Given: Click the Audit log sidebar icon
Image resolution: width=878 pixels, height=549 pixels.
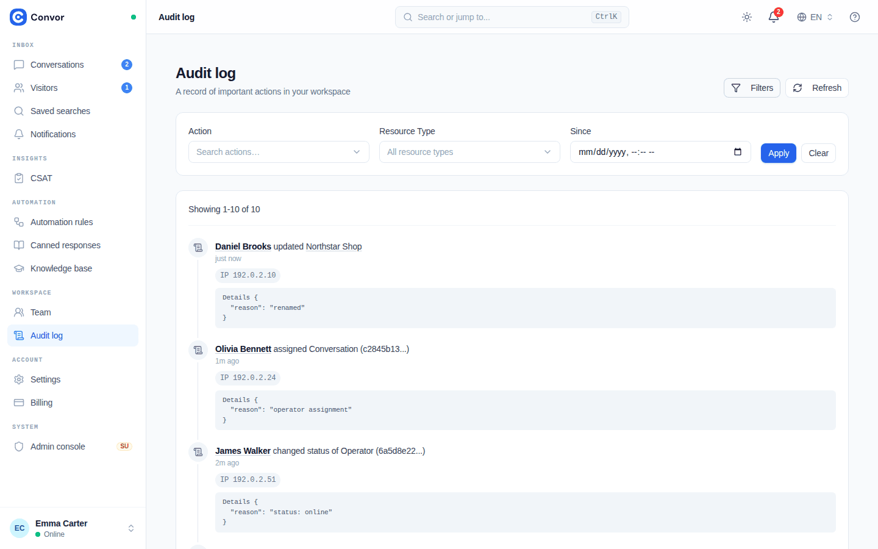Looking at the screenshot, I should [x=19, y=335].
